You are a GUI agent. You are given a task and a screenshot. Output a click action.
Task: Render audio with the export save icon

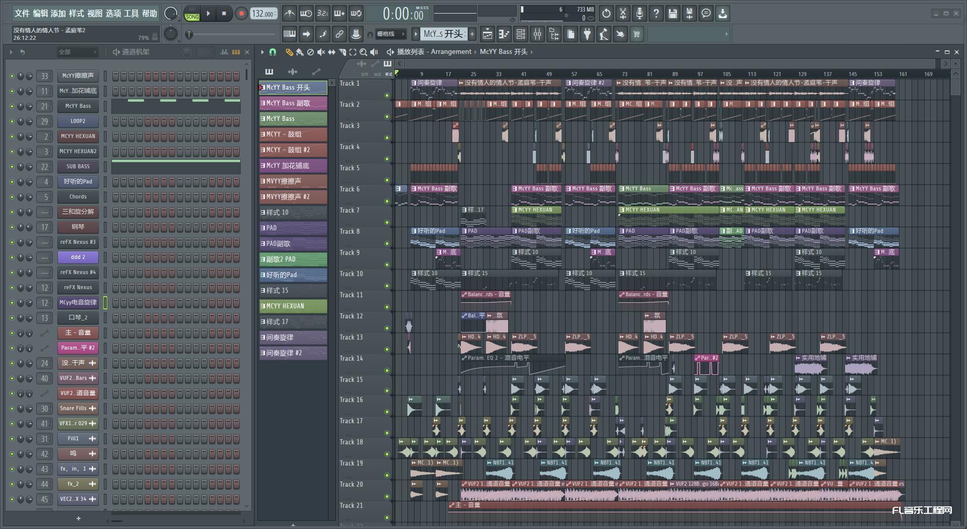coord(689,14)
